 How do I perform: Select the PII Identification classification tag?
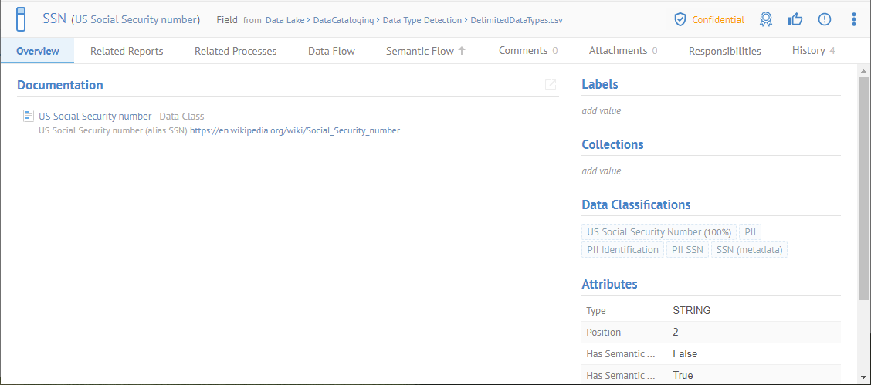coord(622,249)
